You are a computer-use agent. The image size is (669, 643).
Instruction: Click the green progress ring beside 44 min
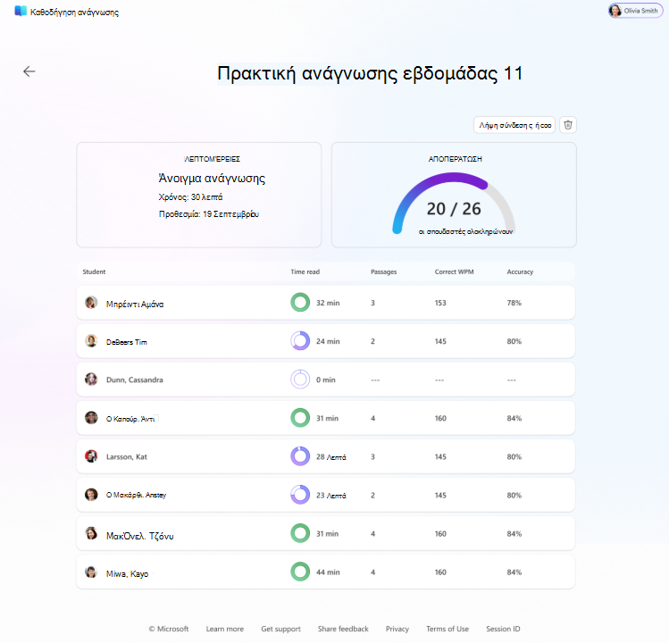[x=300, y=572]
